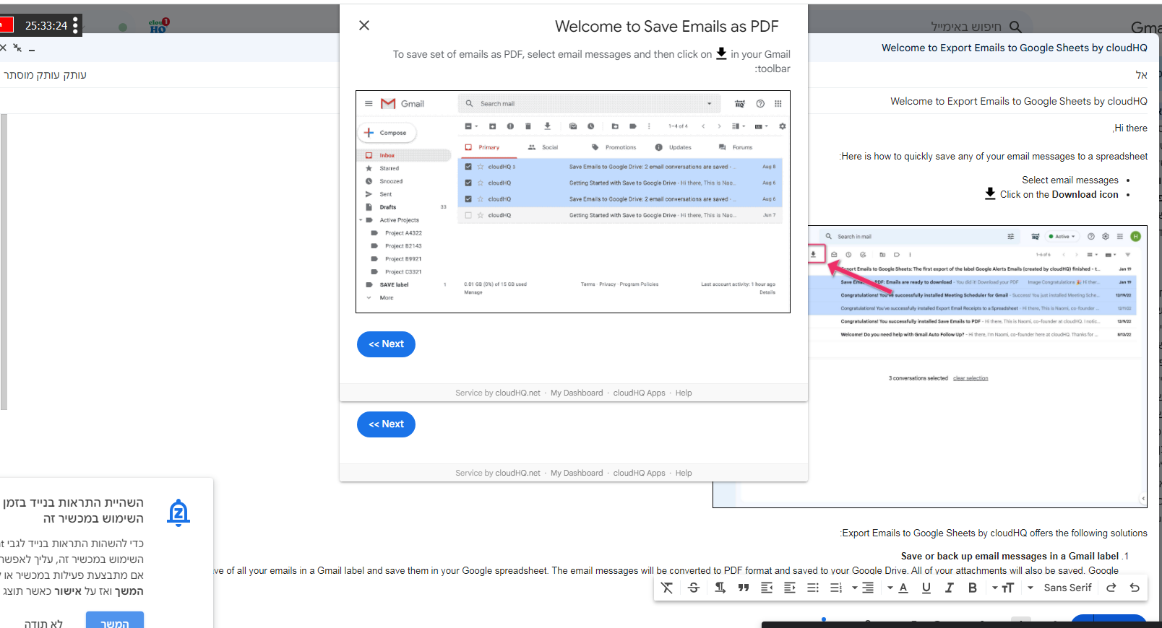
Task: Click the indent less icon
Action: coord(790,588)
